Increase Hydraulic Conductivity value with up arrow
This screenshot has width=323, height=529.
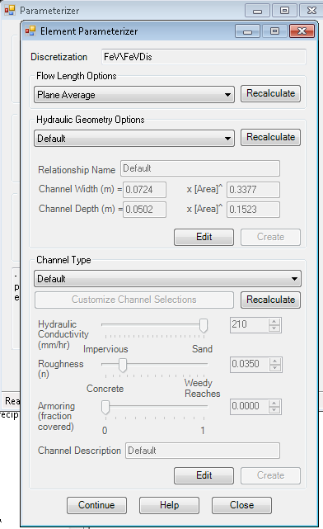point(274,322)
